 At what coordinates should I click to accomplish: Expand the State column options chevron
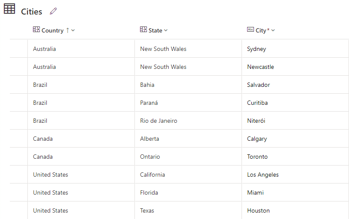pyautogui.click(x=166, y=30)
